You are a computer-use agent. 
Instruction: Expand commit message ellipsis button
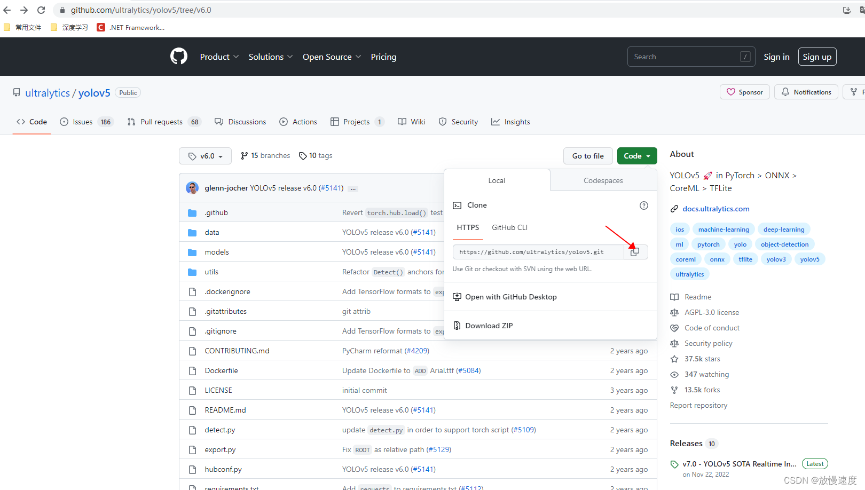point(353,188)
